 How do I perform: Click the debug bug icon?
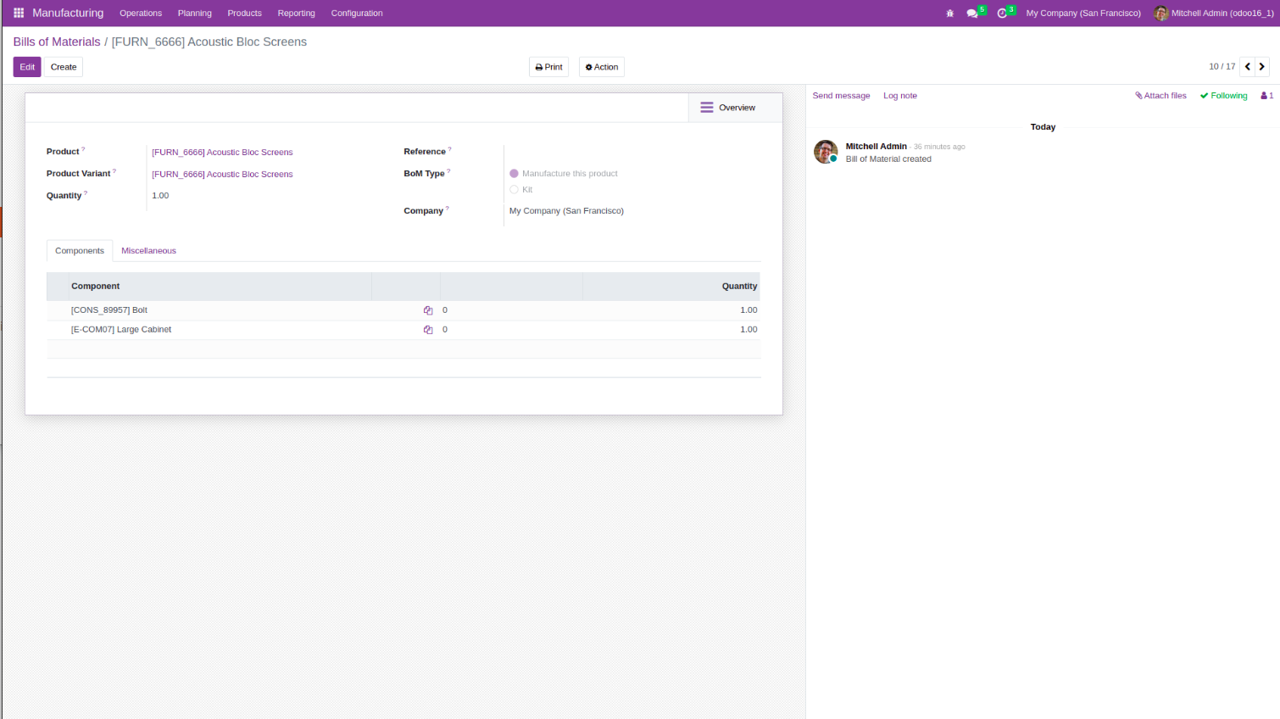tap(949, 14)
